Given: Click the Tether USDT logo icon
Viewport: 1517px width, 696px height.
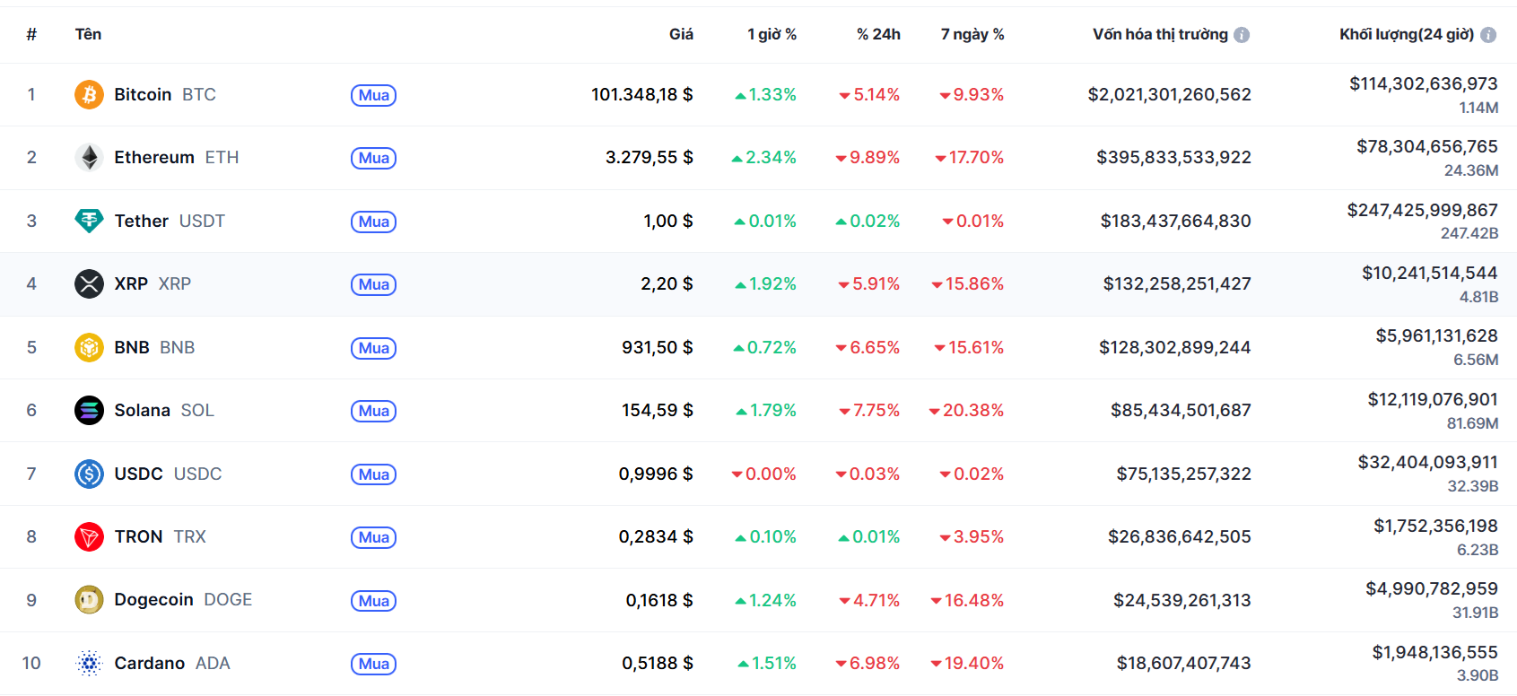Looking at the screenshot, I should click(89, 221).
